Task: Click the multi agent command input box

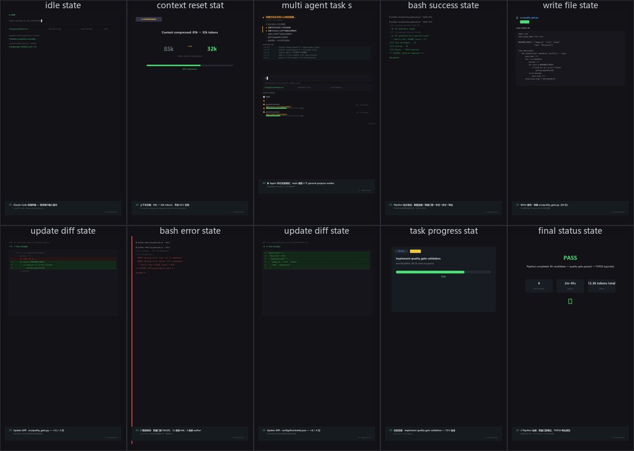Action: [316, 78]
